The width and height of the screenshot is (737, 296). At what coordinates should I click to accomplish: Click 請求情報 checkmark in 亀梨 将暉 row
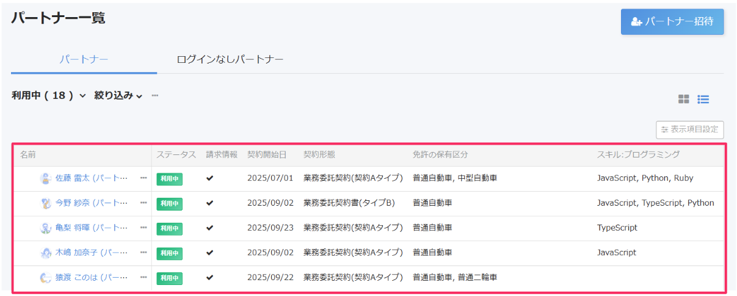(210, 228)
